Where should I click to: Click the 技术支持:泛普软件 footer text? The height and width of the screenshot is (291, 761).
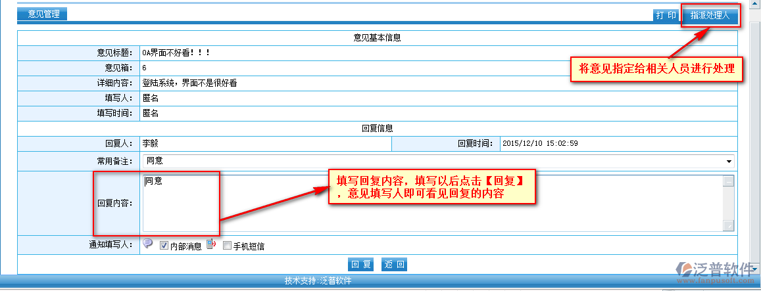pyautogui.click(x=318, y=281)
